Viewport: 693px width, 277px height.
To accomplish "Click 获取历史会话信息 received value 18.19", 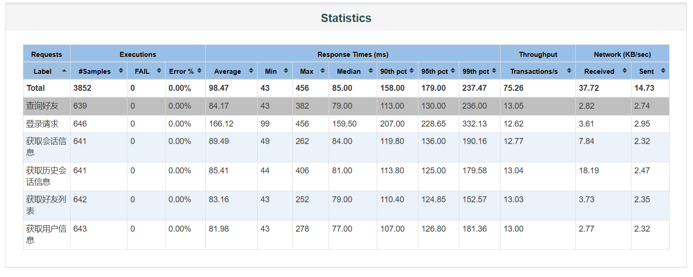I will pyautogui.click(x=588, y=171).
